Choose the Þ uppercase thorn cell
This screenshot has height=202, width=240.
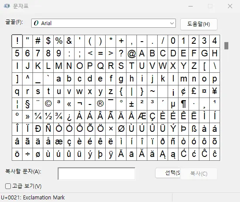click(183, 129)
